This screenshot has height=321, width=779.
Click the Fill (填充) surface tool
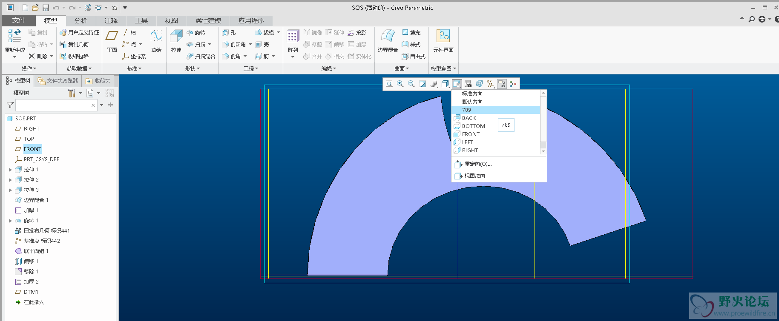coord(411,32)
